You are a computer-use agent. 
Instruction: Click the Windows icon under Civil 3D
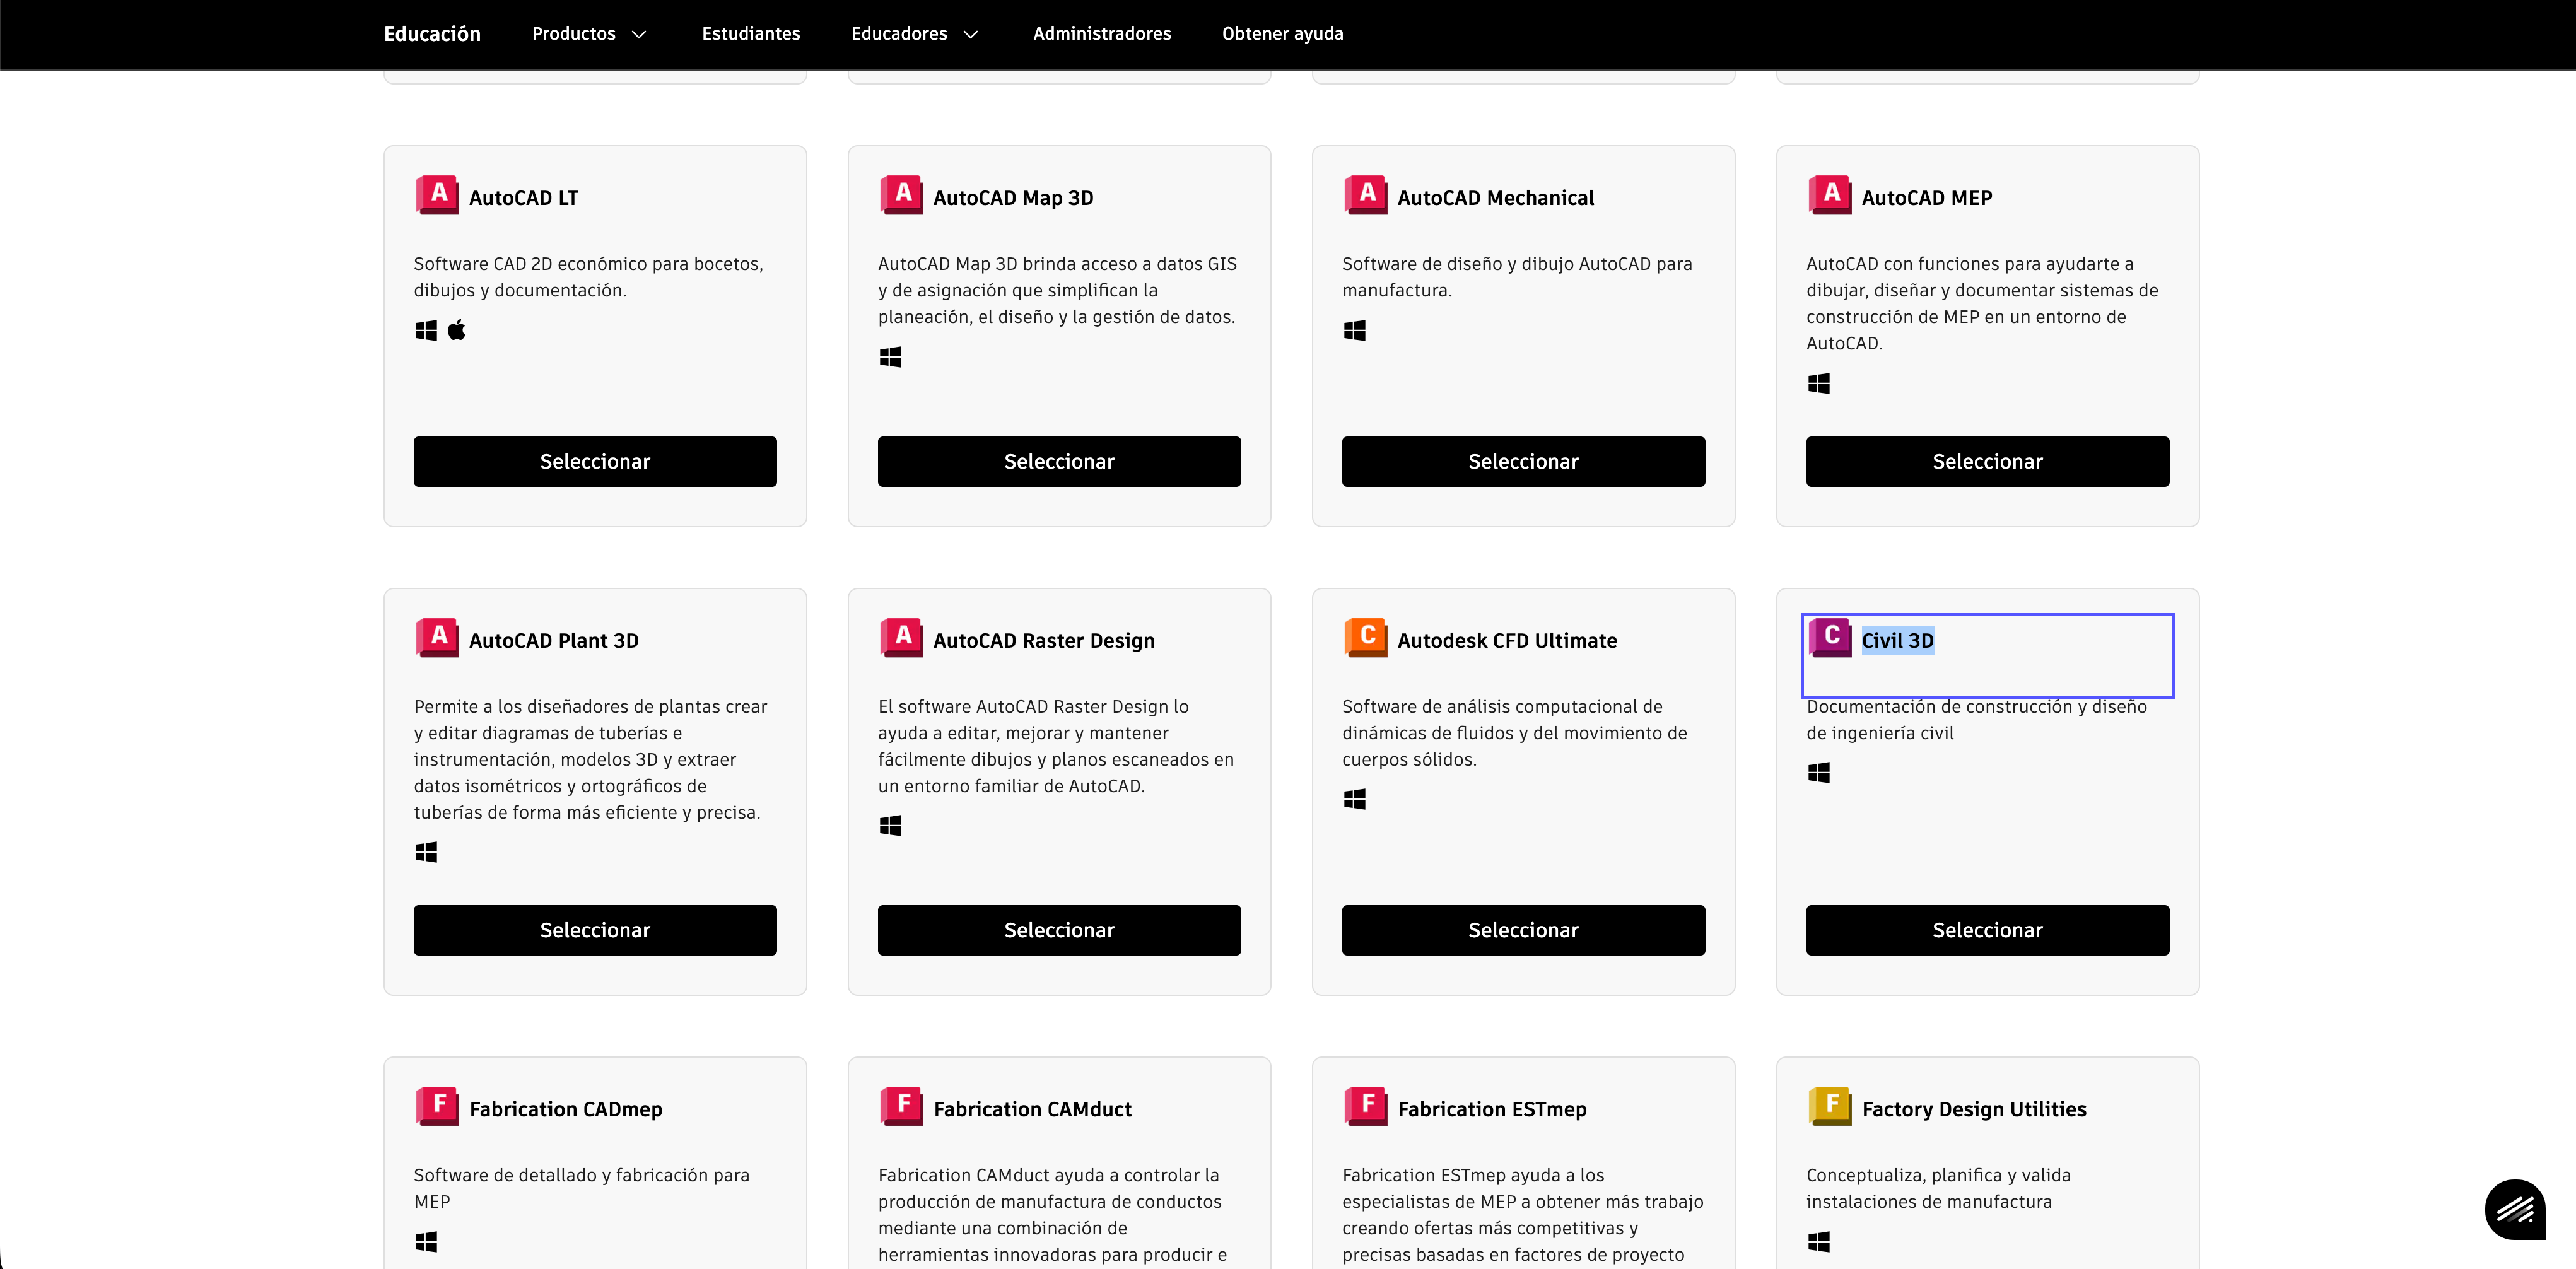coord(1818,772)
